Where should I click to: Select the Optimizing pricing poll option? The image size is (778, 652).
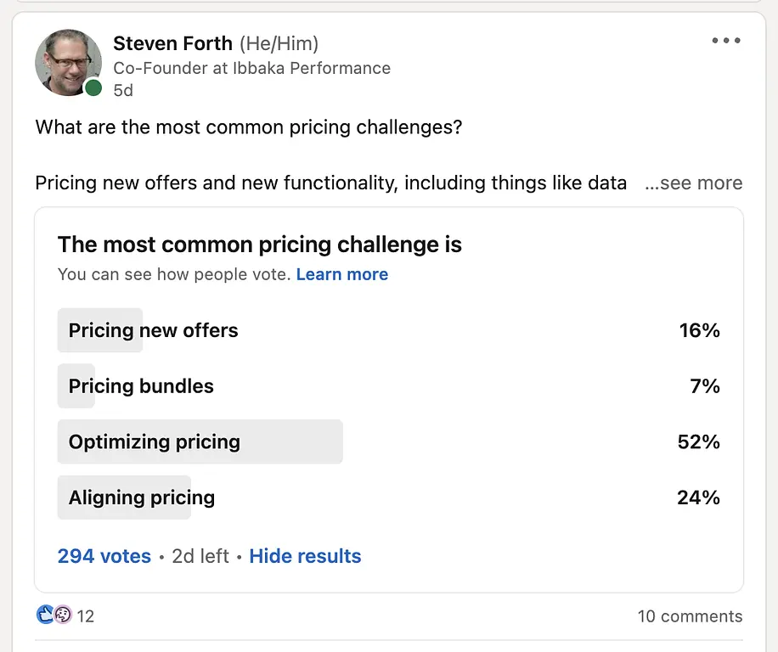tap(388, 441)
